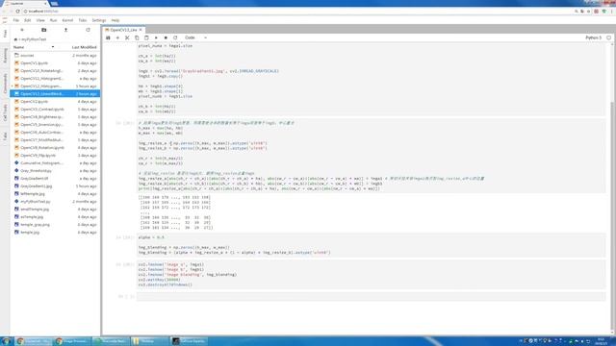Click the myPythonTest breadcrumb folder
The height and width of the screenshot is (346, 616).
tap(34, 39)
